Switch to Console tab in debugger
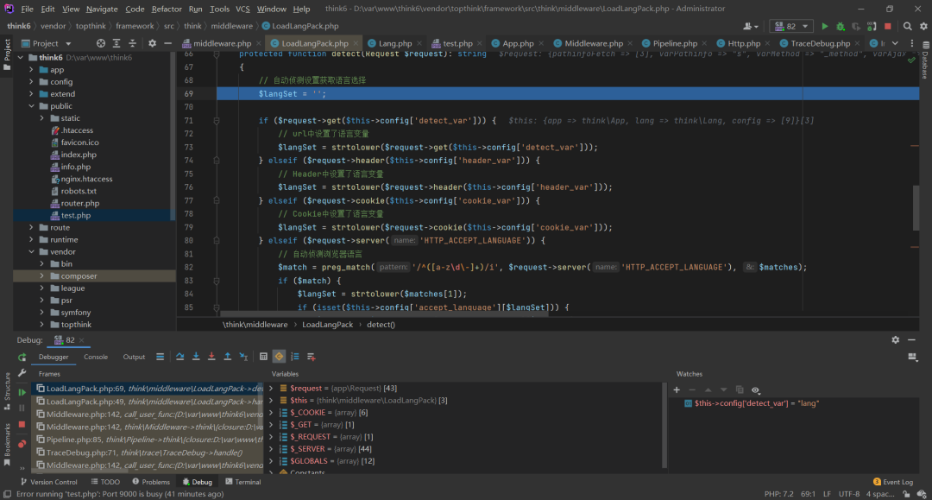 (x=96, y=358)
